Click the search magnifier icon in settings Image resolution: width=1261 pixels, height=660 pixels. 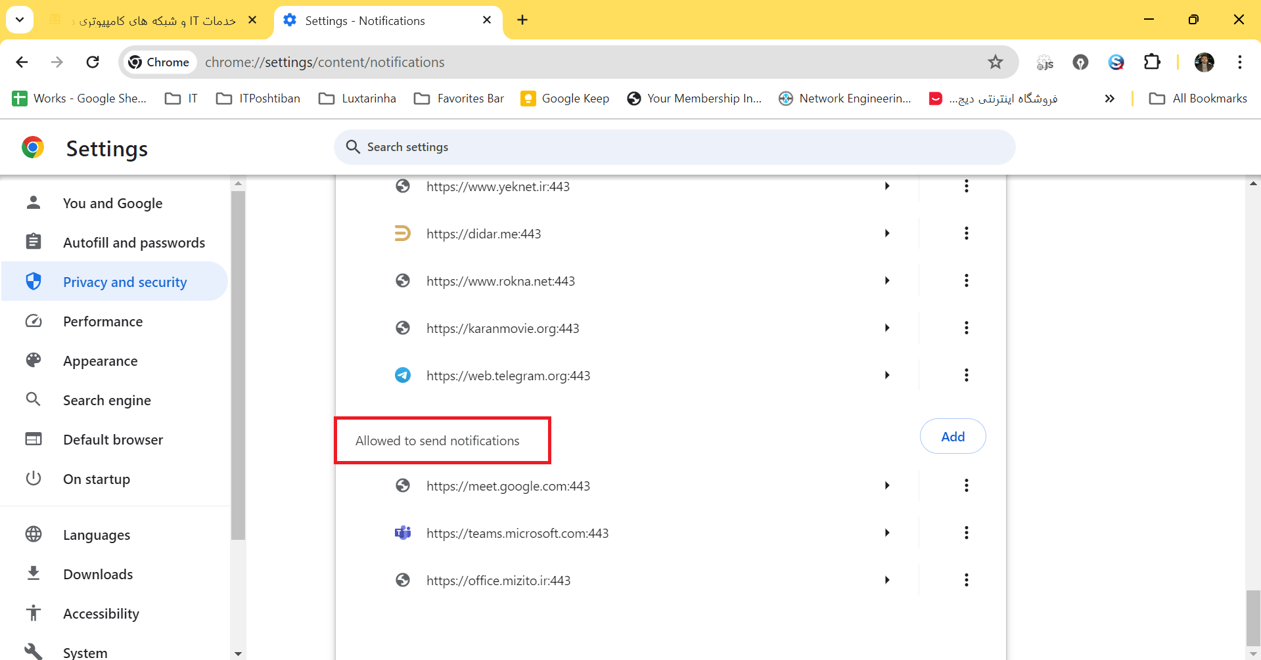click(353, 146)
